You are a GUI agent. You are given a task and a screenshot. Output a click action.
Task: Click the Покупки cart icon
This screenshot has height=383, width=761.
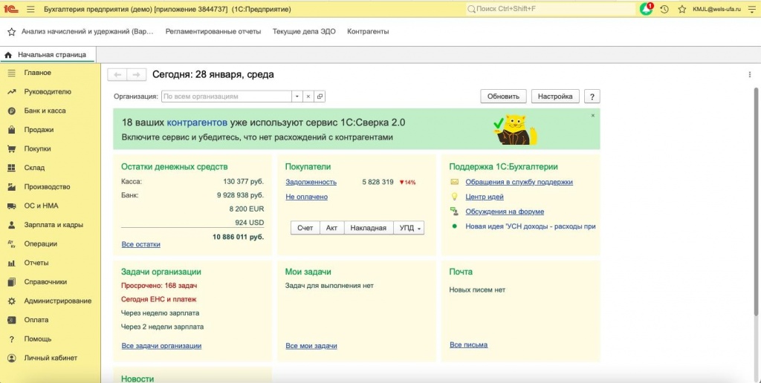[12, 149]
